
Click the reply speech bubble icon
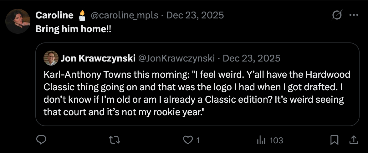41,140
